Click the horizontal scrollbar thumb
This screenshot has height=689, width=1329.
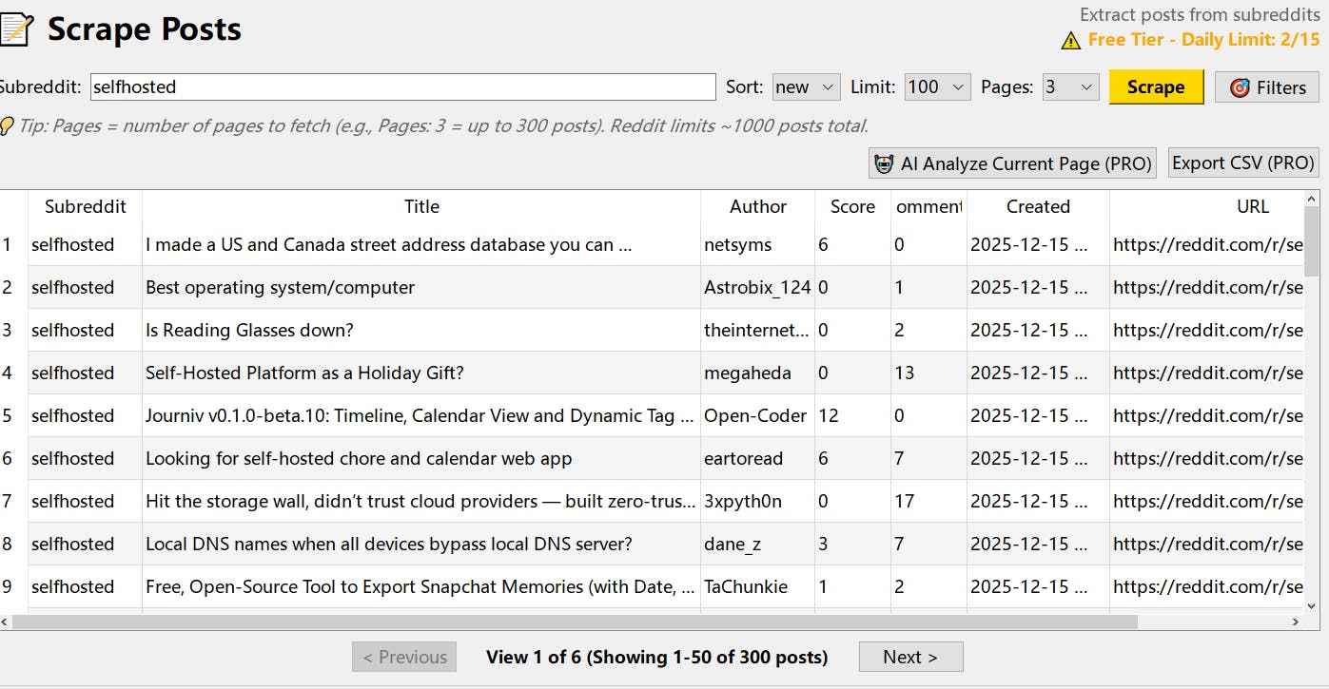575,622
